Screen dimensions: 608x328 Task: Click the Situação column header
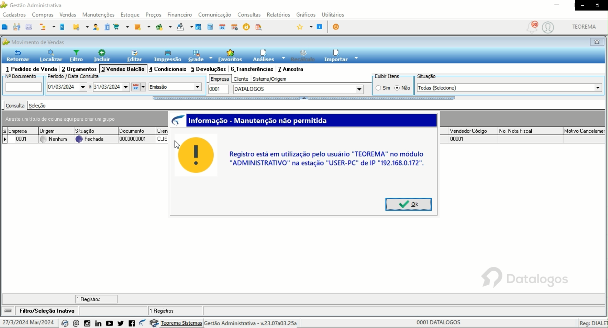tap(96, 131)
